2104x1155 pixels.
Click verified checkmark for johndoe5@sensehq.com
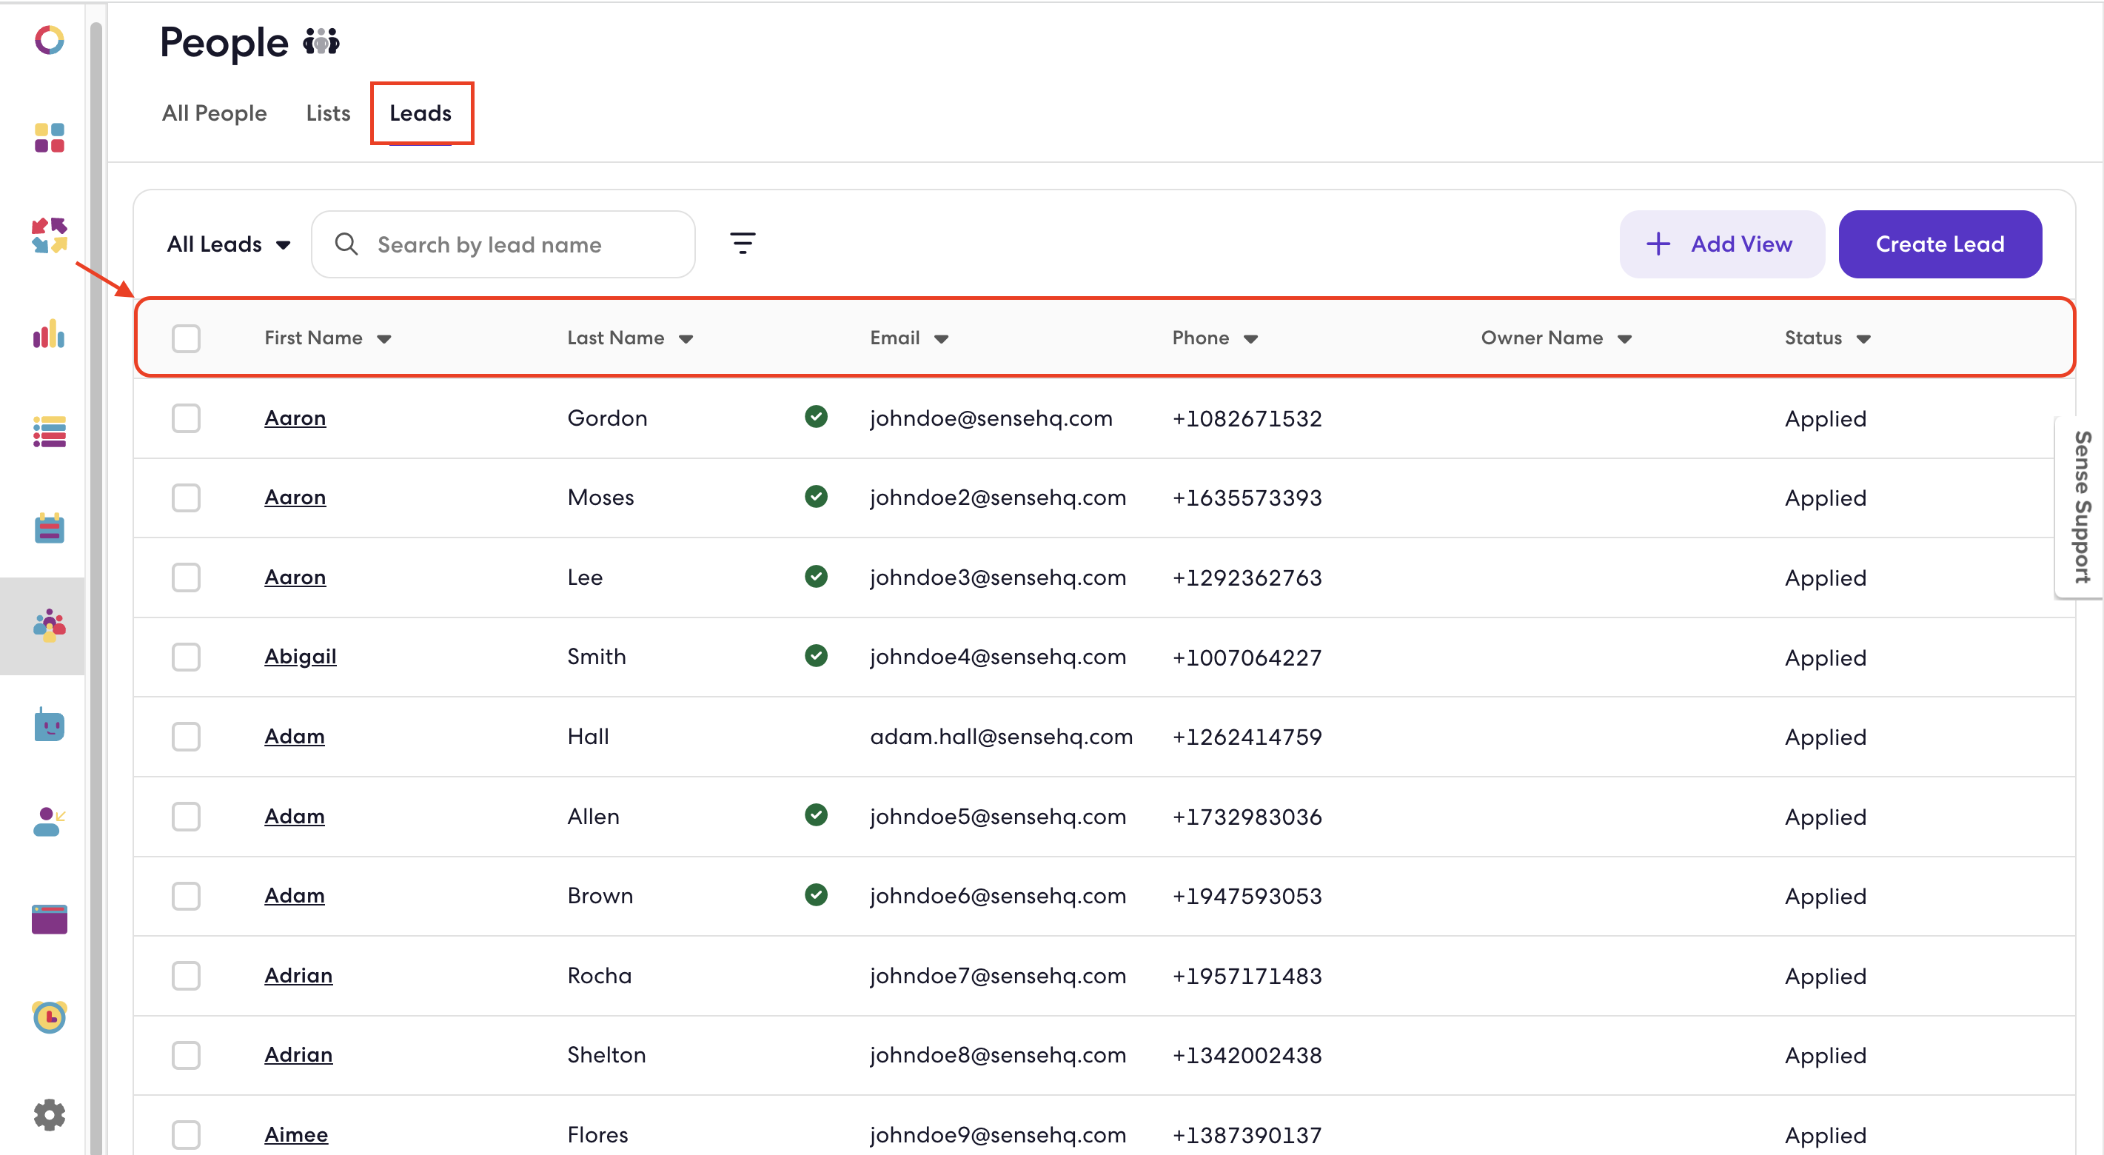point(815,815)
